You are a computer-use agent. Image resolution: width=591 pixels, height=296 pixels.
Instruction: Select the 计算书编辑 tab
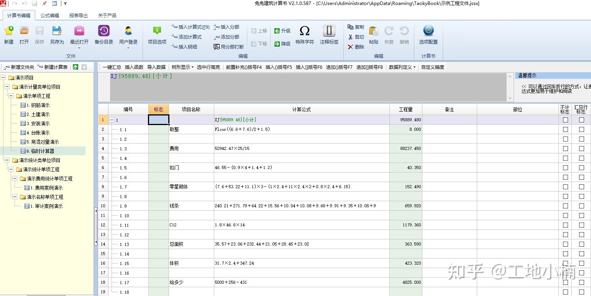(19, 16)
